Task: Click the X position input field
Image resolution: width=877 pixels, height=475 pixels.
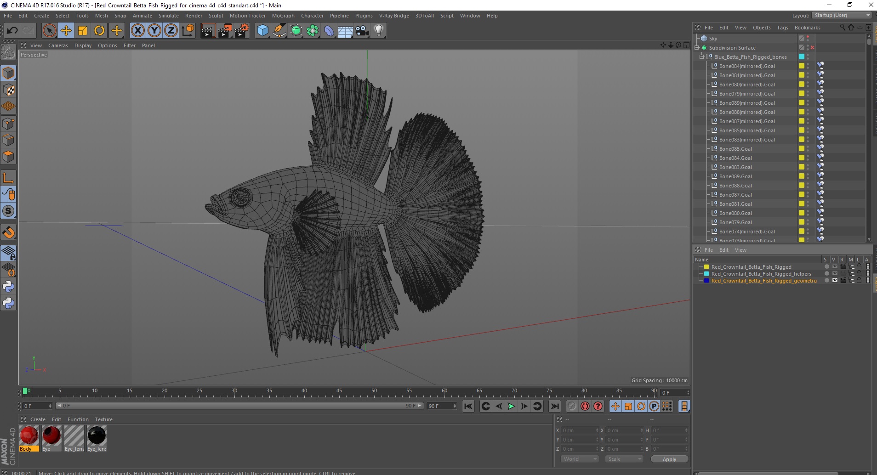Action: pyautogui.click(x=580, y=430)
